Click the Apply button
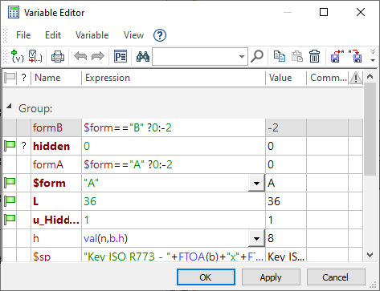This screenshot has height=291, width=380. (x=271, y=277)
